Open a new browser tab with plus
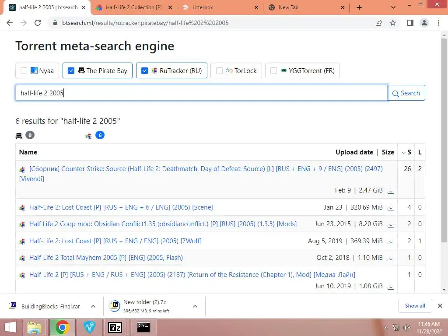Viewport: 448px width, 336px height. point(359,7)
